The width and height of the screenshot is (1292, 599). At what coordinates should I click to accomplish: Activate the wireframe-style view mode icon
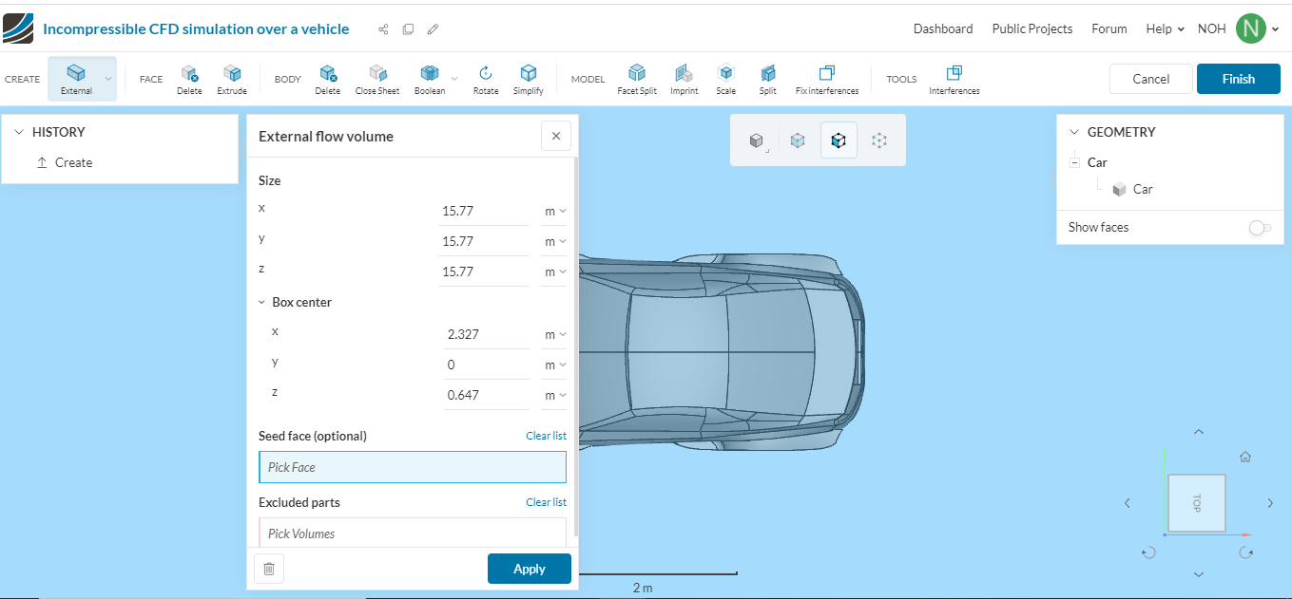pos(878,140)
